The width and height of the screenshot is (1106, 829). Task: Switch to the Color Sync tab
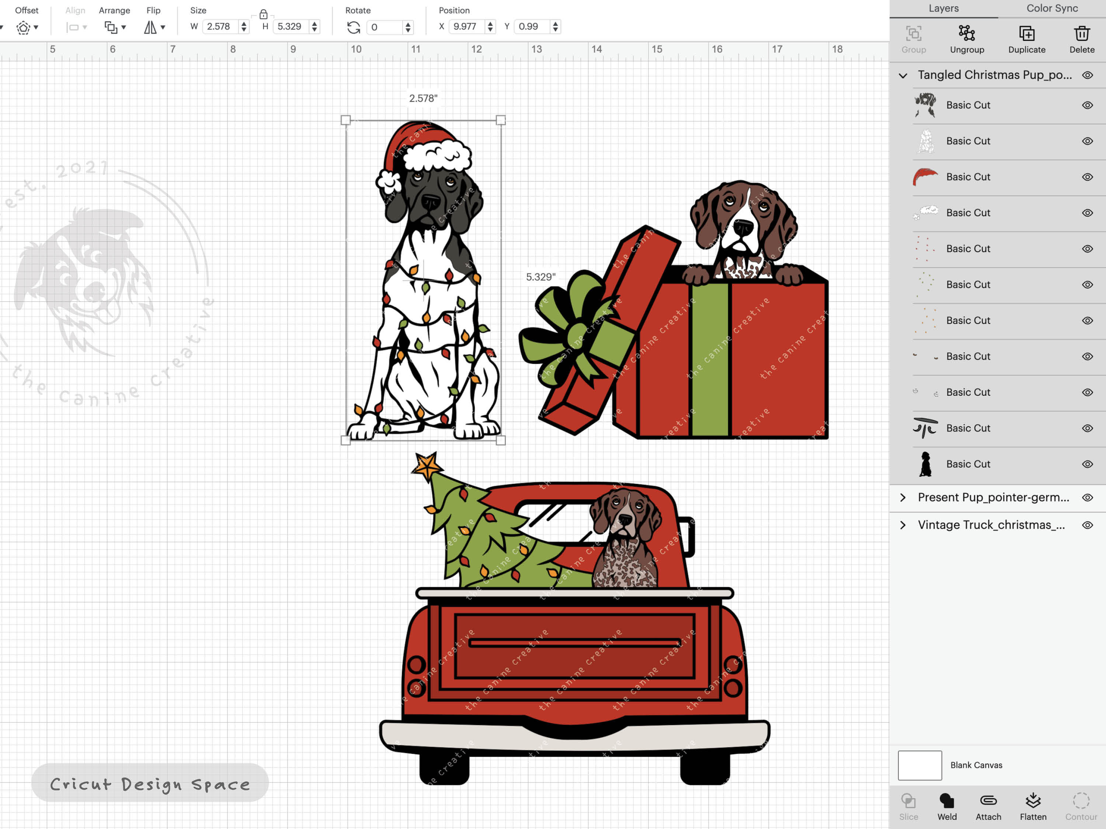[1051, 8]
